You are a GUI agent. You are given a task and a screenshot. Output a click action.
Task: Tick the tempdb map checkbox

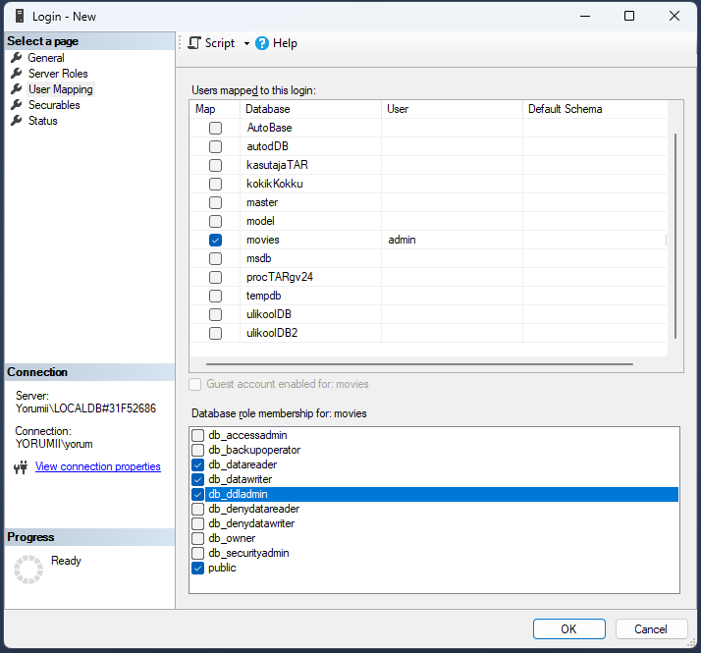[x=215, y=297]
